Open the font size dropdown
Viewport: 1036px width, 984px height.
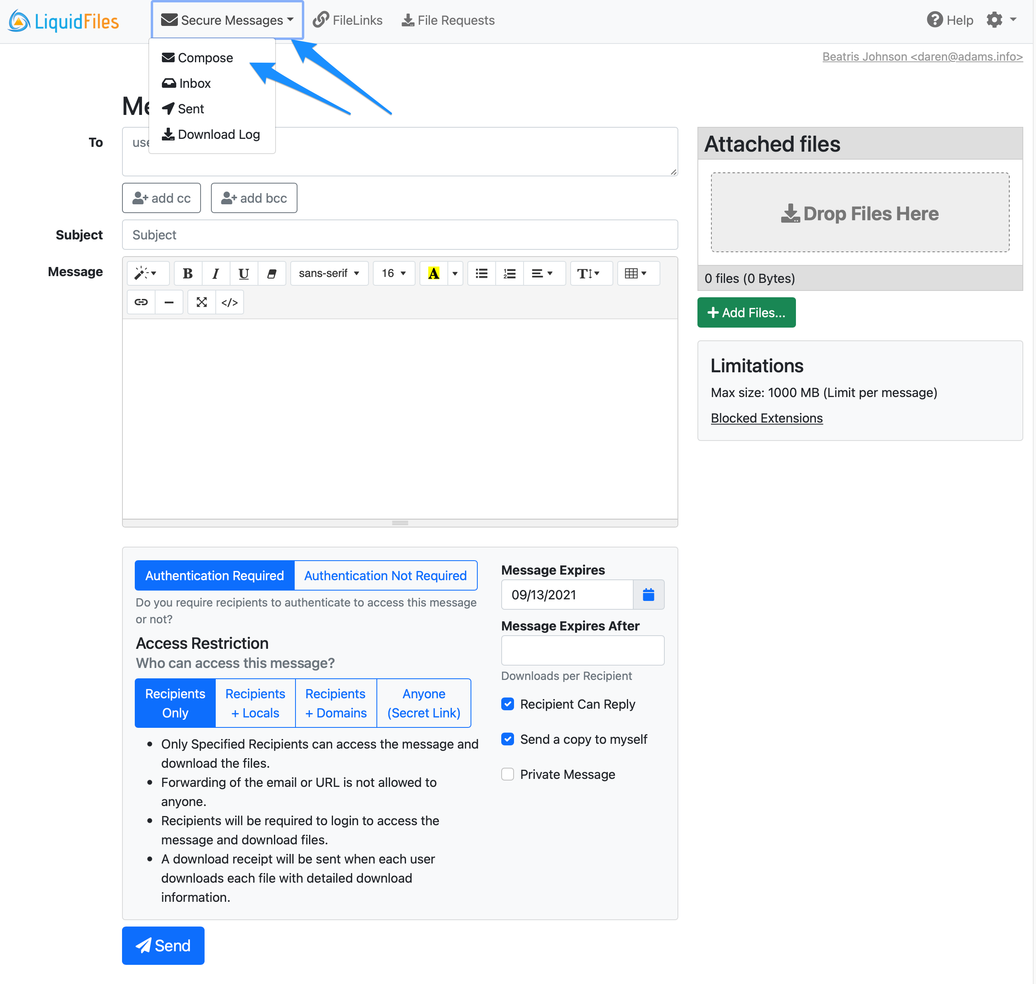[394, 273]
